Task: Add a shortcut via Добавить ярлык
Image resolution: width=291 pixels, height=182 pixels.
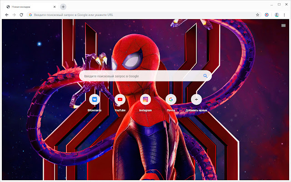Action: [x=196, y=99]
